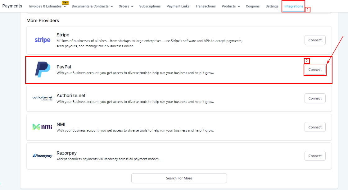348x190 pixels.
Task: Expand the Orders dropdown
Action: 126,6
